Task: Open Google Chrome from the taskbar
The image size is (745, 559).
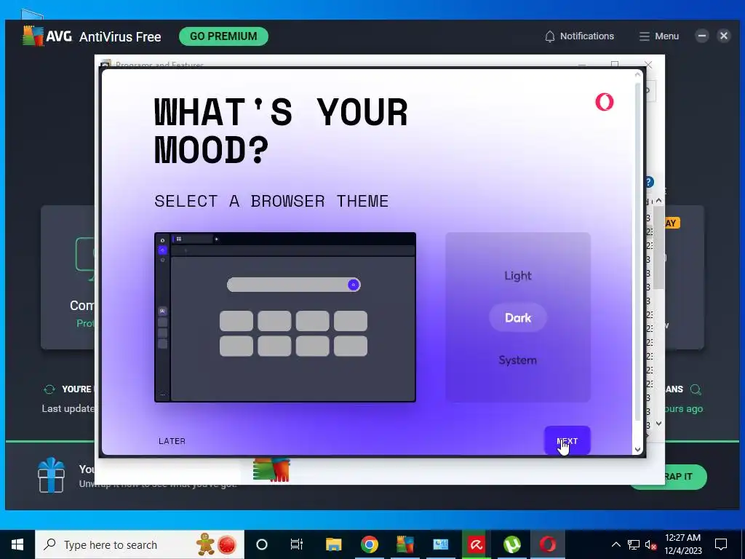Action: coord(369,544)
